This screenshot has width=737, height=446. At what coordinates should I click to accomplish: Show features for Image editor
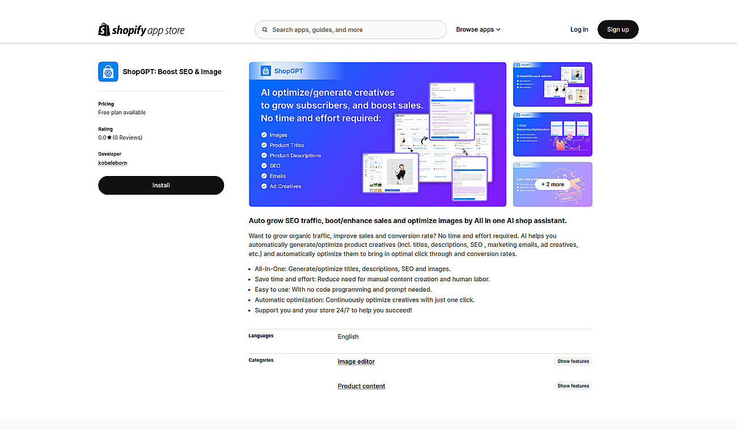coord(573,361)
